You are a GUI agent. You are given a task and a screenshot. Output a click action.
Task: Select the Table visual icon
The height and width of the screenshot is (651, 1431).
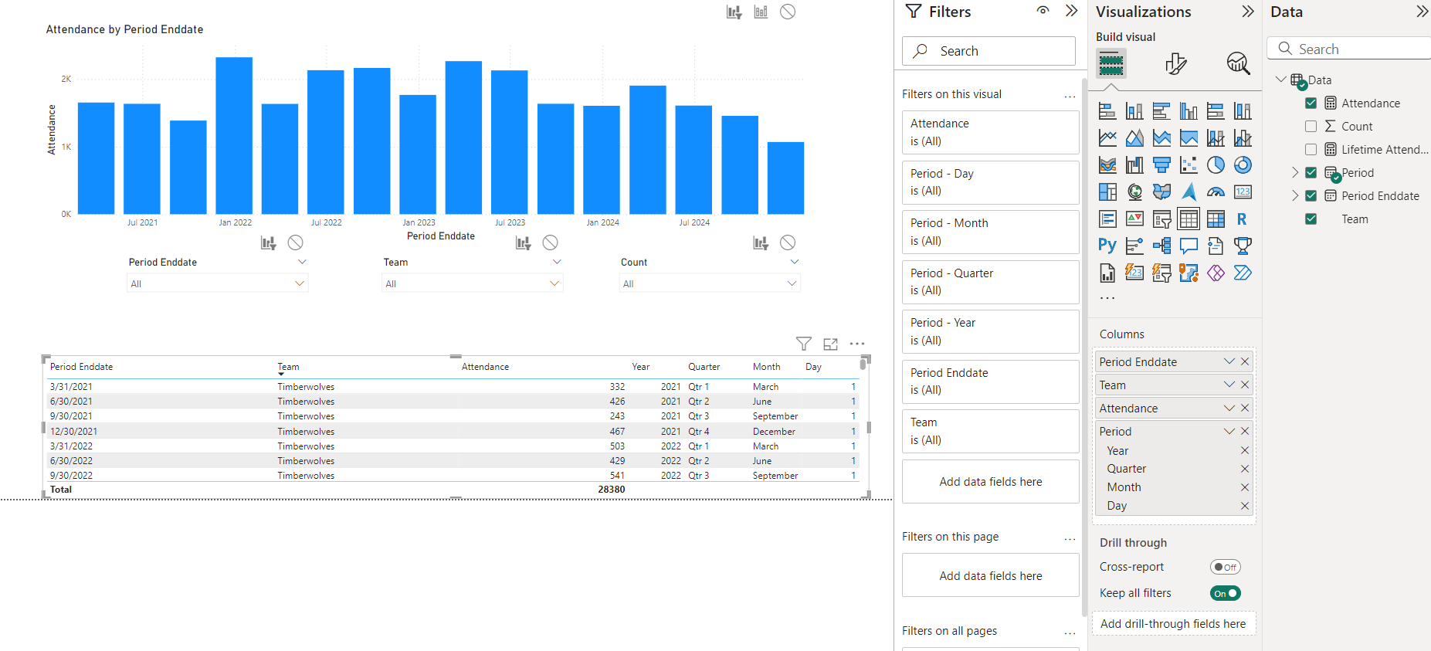[x=1189, y=219]
